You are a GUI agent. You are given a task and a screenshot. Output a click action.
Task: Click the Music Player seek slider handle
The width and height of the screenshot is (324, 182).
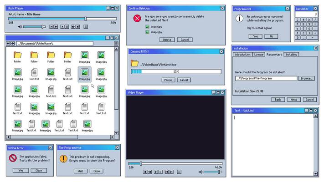pos(85,19)
